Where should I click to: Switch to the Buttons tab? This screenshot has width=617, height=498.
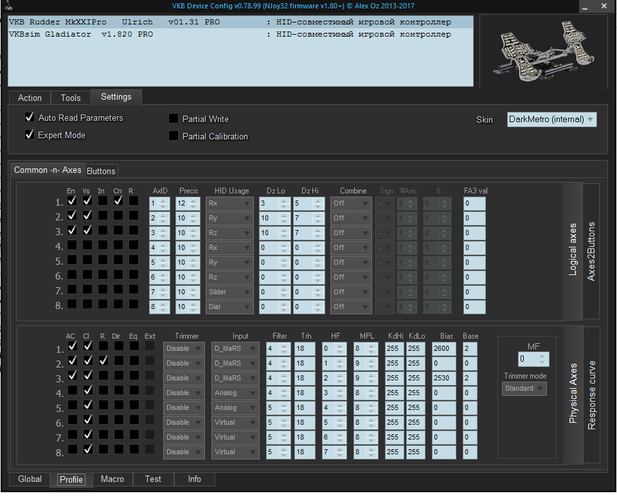coord(101,171)
